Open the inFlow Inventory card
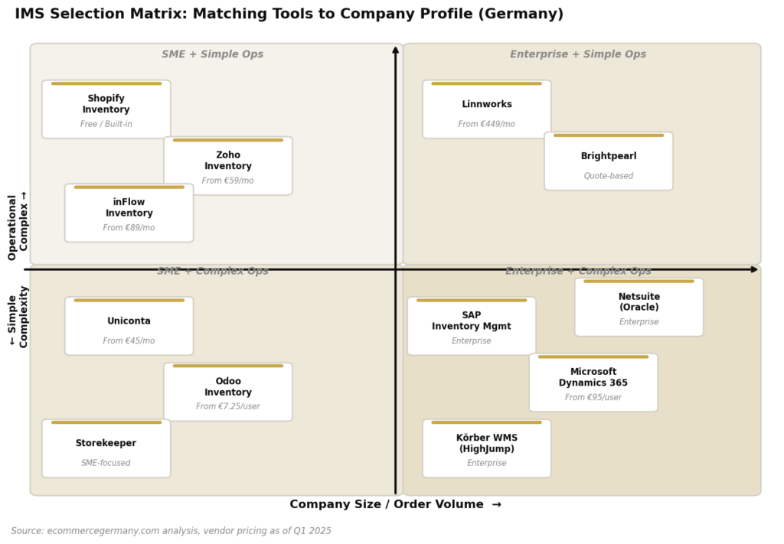784x544 pixels. point(129,213)
